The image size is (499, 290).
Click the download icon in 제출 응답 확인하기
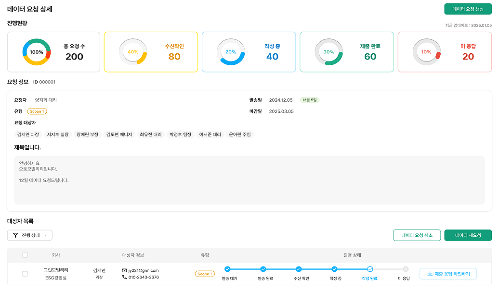click(430, 274)
